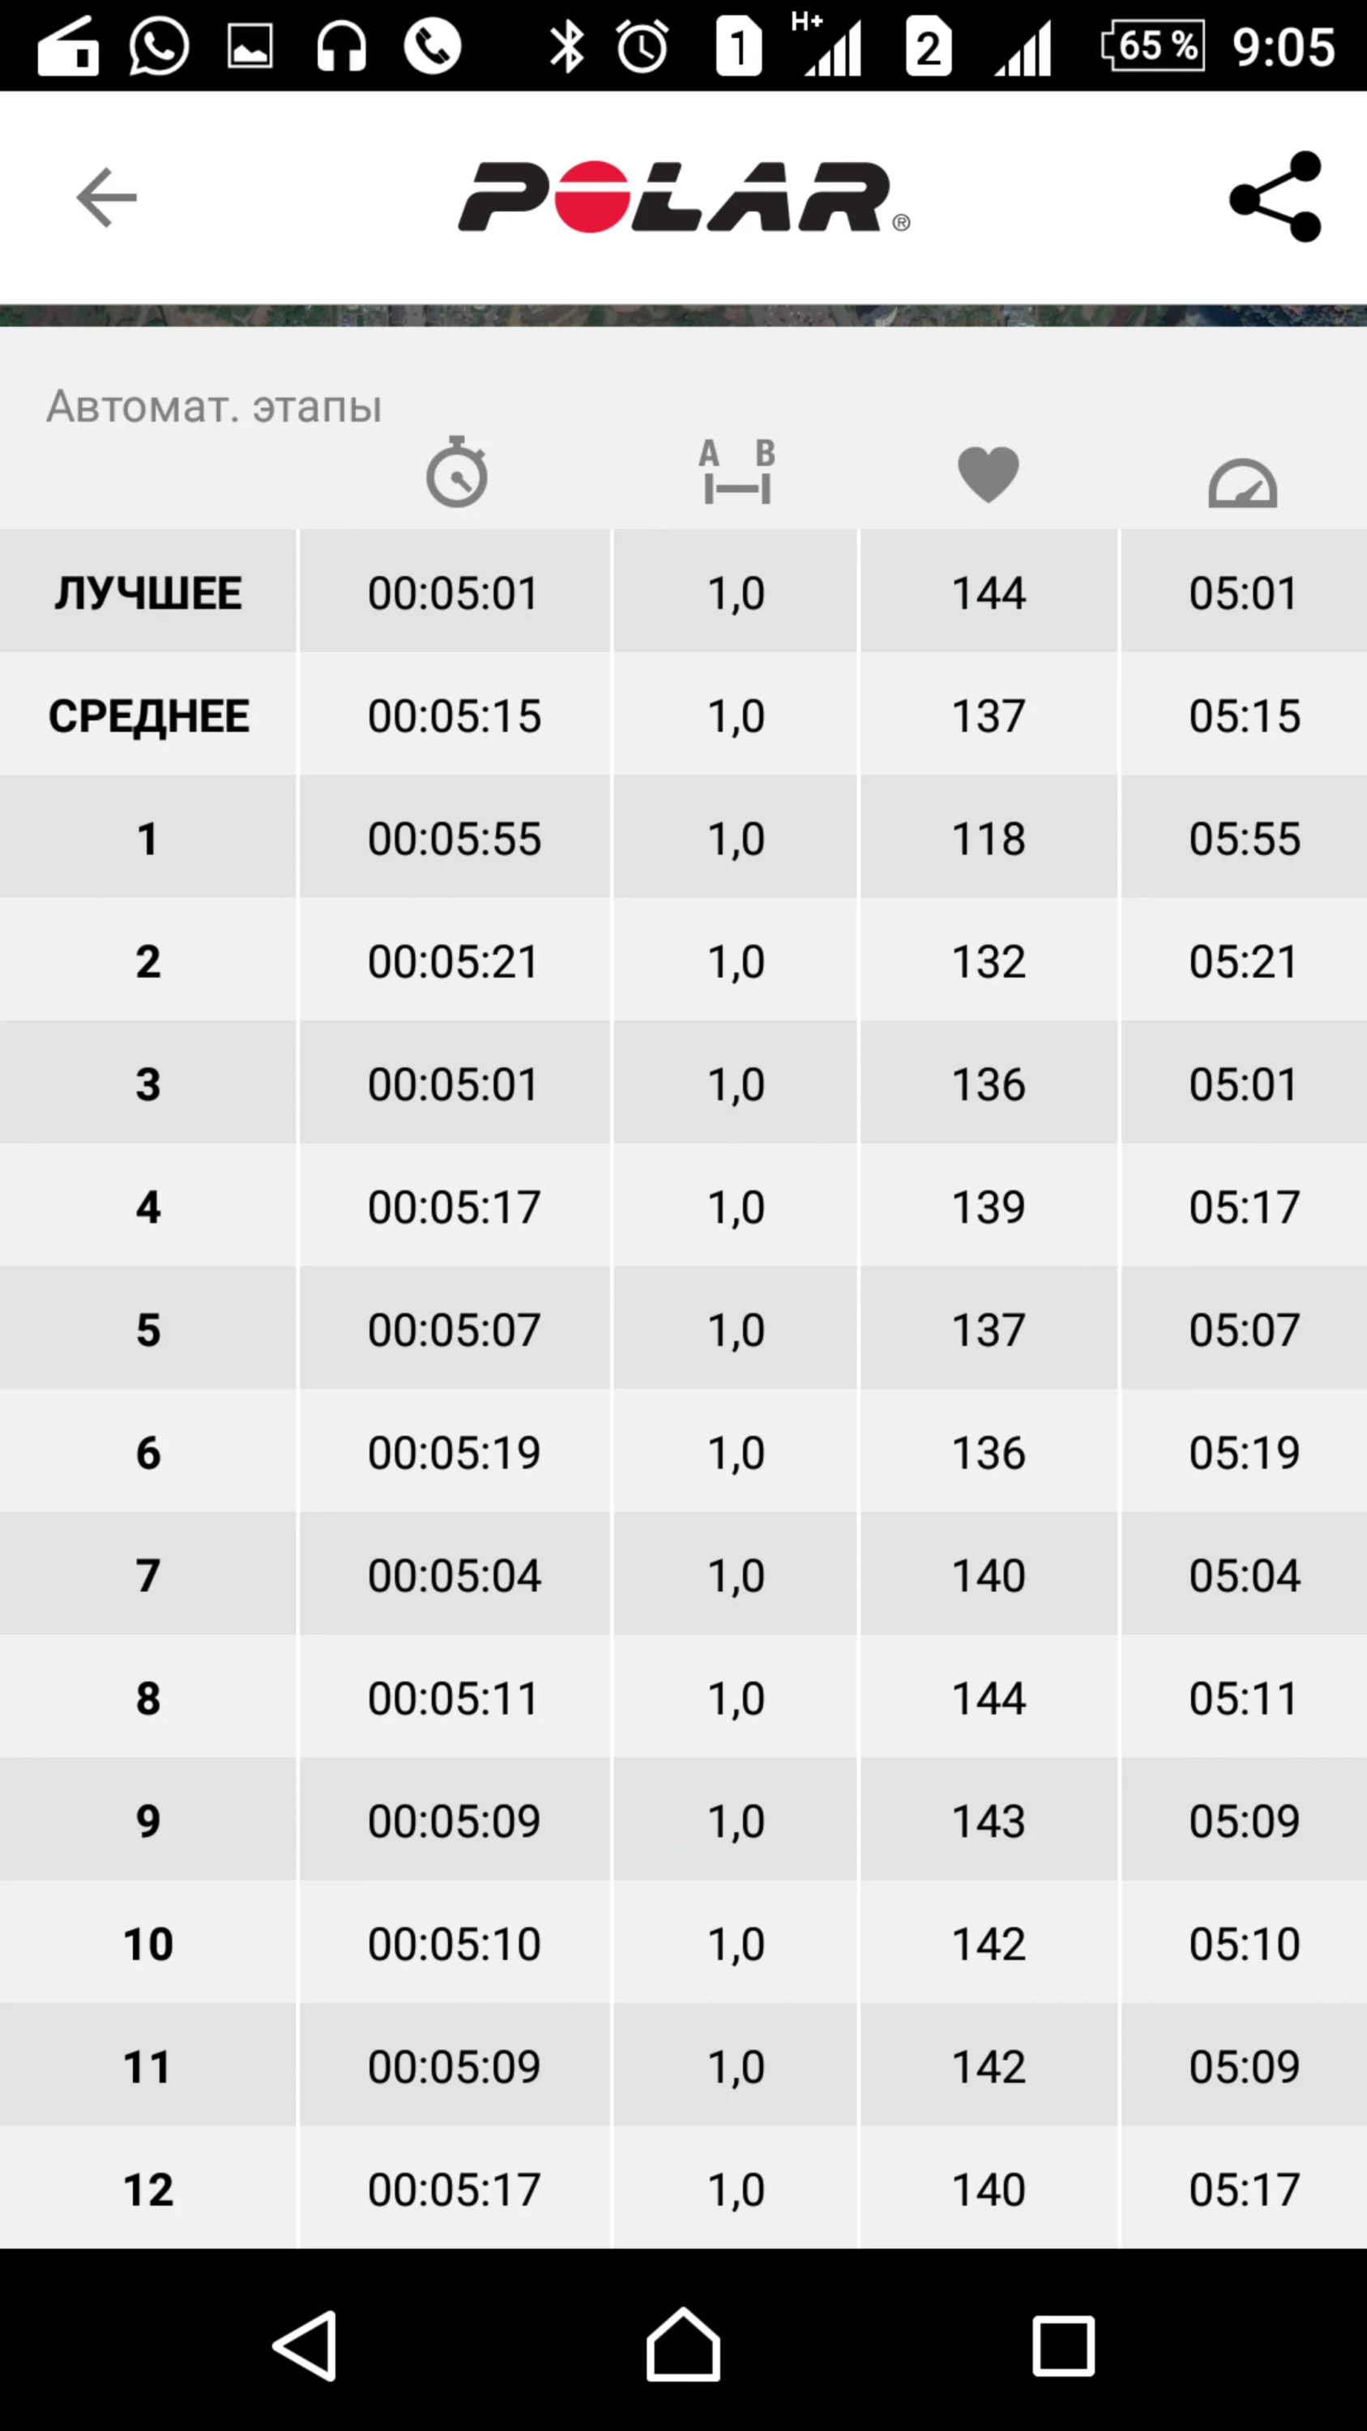1367x2431 pixels.
Task: Tap the map strip below the header
Action: click(x=683, y=315)
